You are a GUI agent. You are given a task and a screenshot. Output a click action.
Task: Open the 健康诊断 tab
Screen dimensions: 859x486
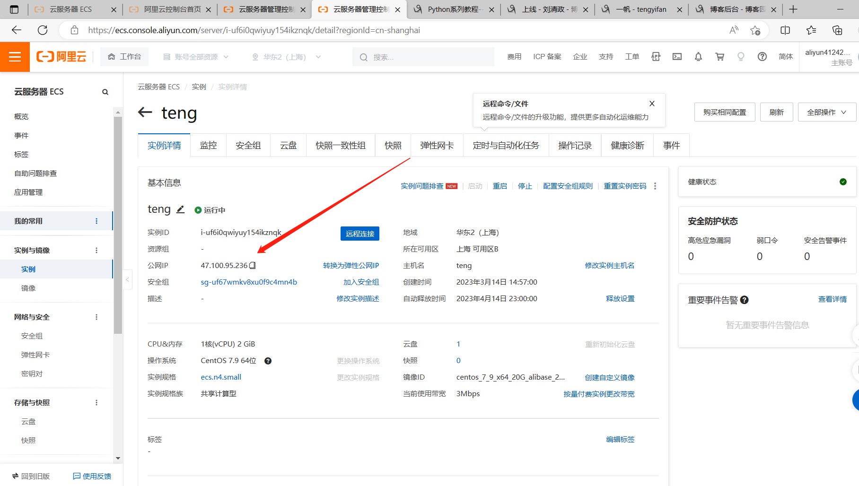coord(628,145)
